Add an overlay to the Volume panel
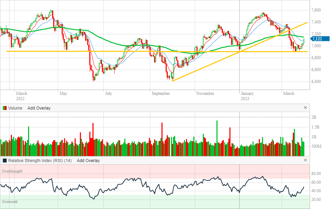The height and width of the screenshot is (209, 331). point(39,108)
